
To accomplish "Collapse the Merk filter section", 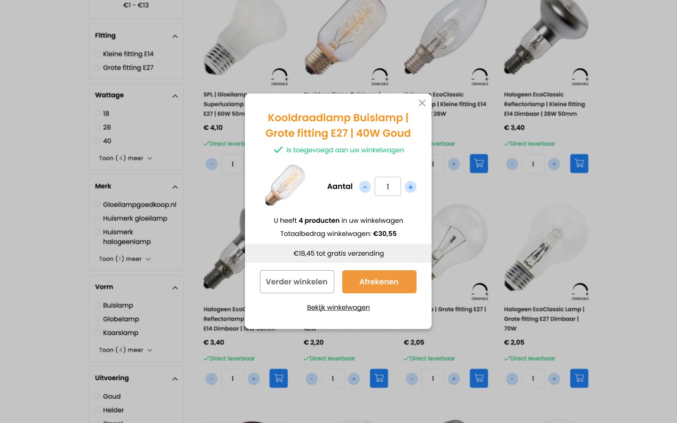I will (175, 187).
